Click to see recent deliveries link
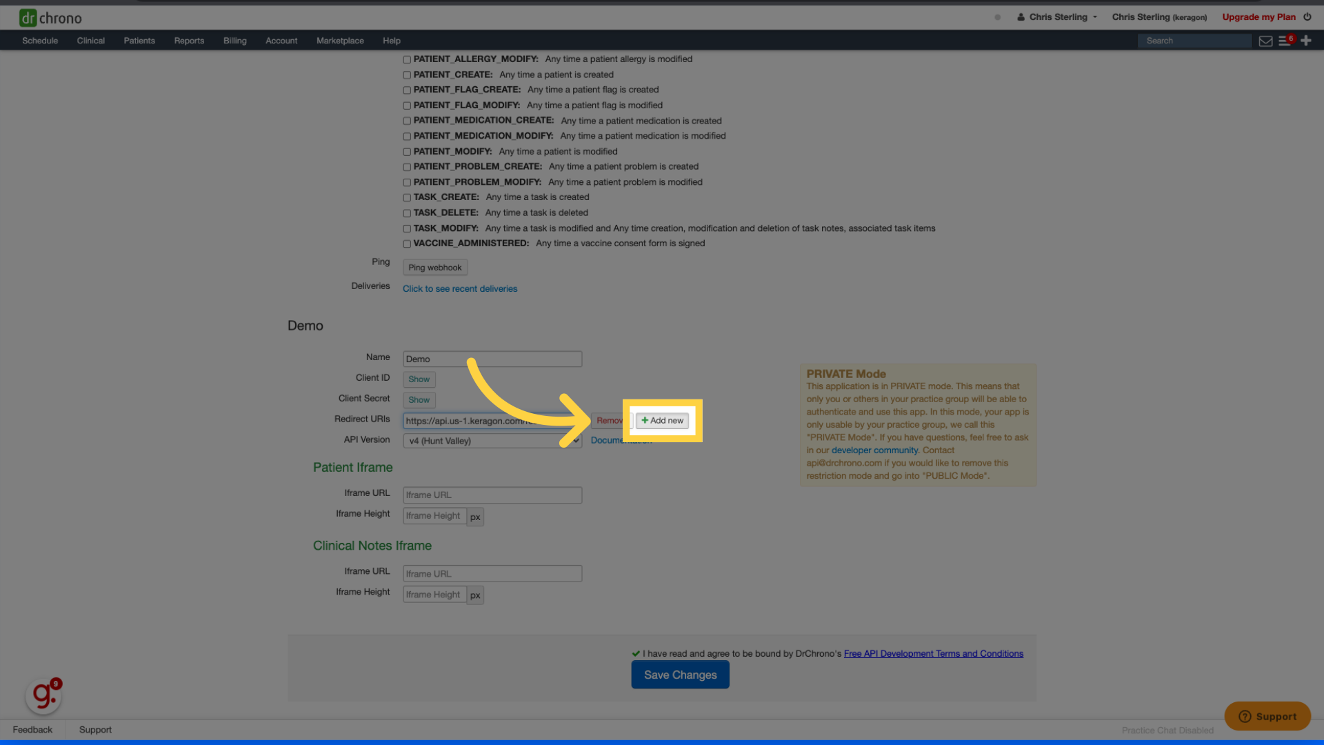 tap(460, 289)
